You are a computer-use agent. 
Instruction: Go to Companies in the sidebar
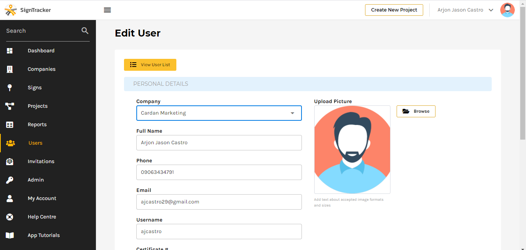(48, 69)
